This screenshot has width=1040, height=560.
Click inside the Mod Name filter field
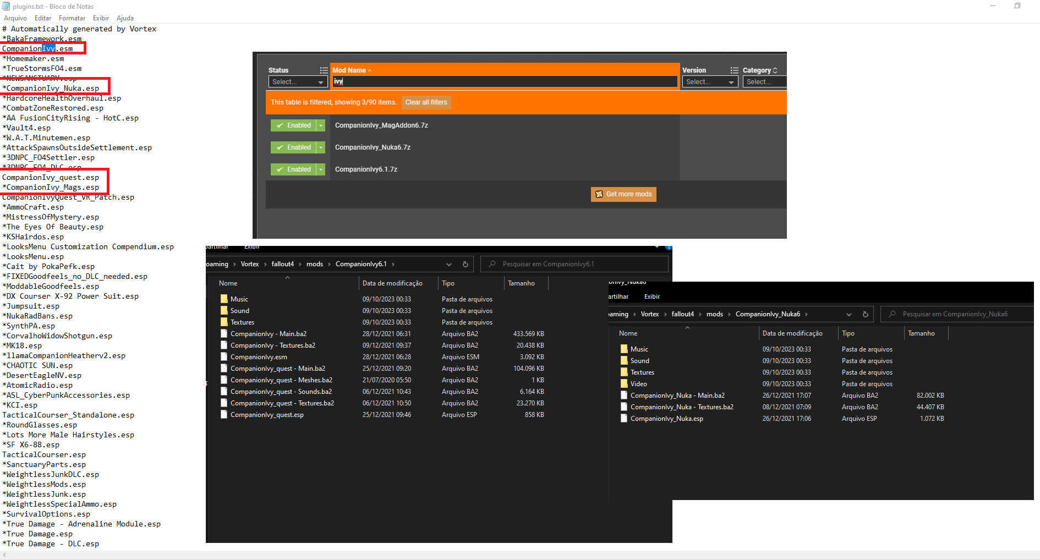[504, 81]
